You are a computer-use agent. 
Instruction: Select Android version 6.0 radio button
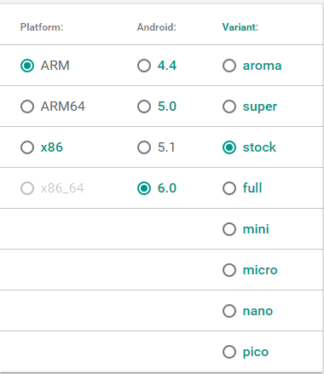(144, 188)
